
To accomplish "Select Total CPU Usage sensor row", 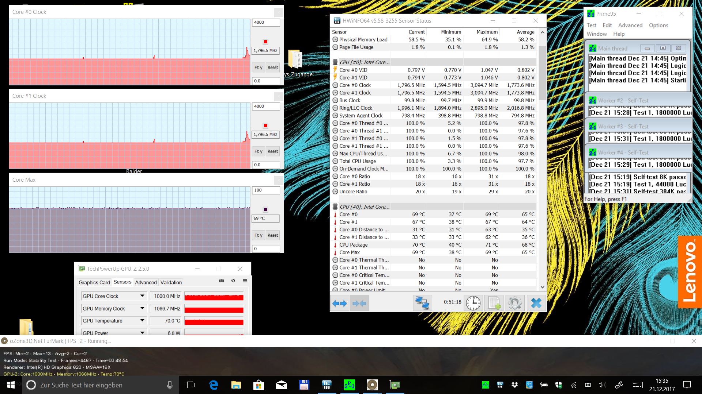I will [434, 161].
